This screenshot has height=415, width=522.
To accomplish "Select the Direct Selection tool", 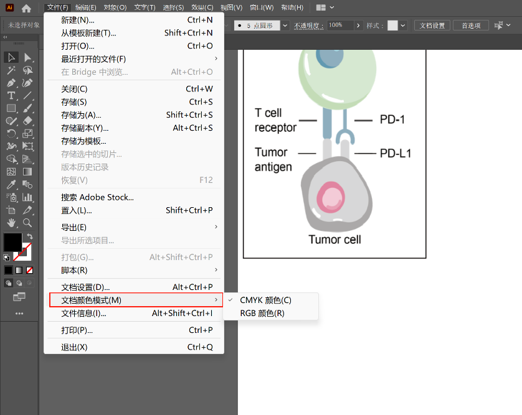I will click(x=27, y=58).
